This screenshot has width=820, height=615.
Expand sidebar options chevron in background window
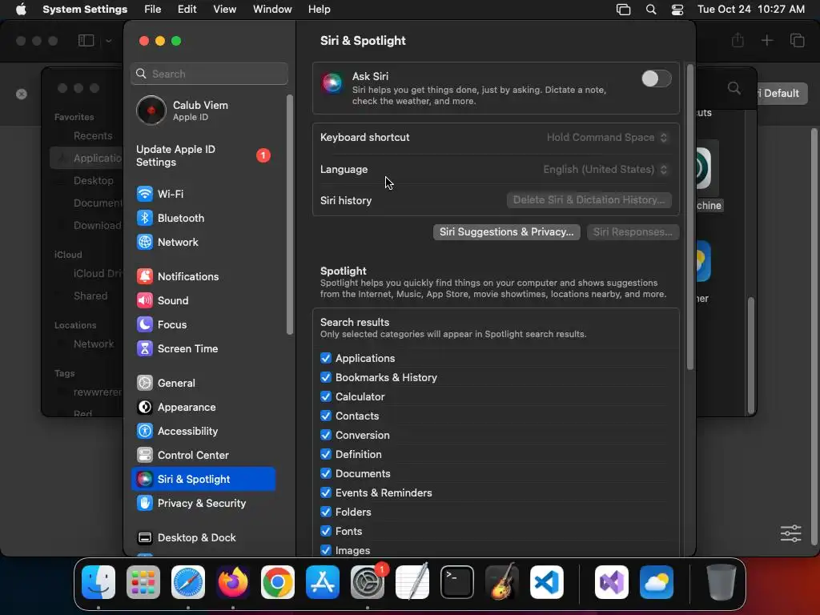[108, 41]
